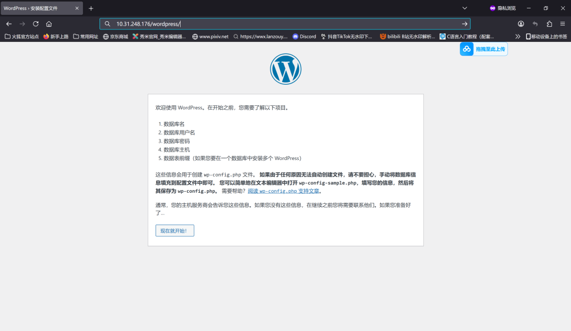Open the extensions puzzle icon
This screenshot has width=571, height=331.
(549, 24)
